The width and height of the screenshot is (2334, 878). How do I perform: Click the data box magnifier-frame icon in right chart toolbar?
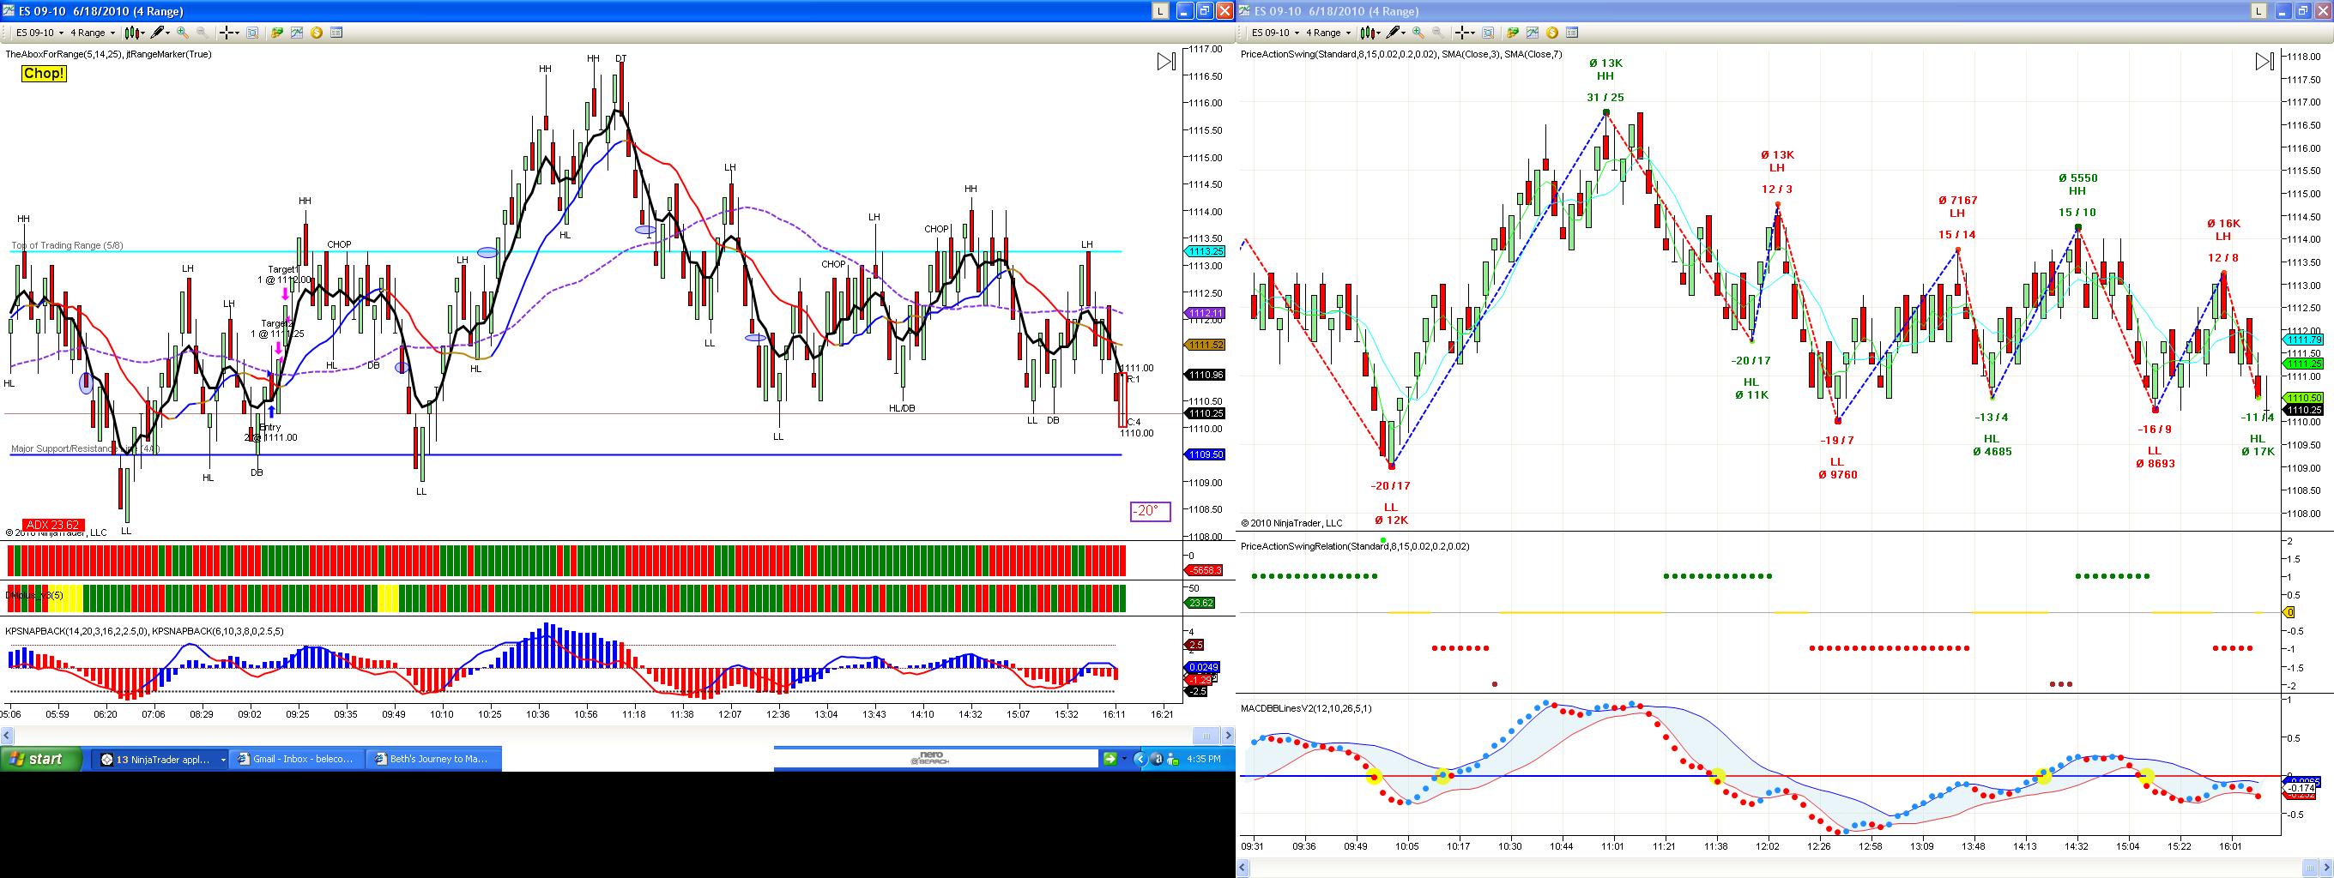click(1488, 33)
